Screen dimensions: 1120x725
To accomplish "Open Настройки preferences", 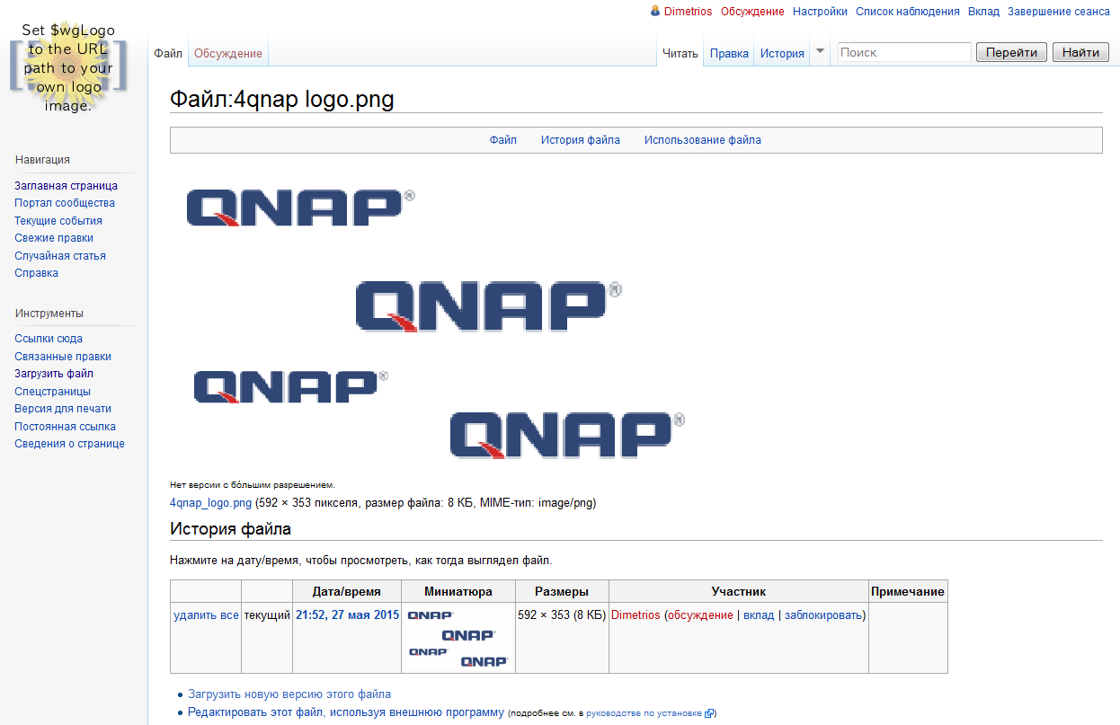I will coord(820,12).
